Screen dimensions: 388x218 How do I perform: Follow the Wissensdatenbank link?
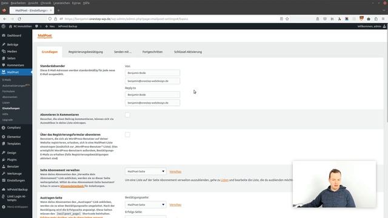coord(72,186)
